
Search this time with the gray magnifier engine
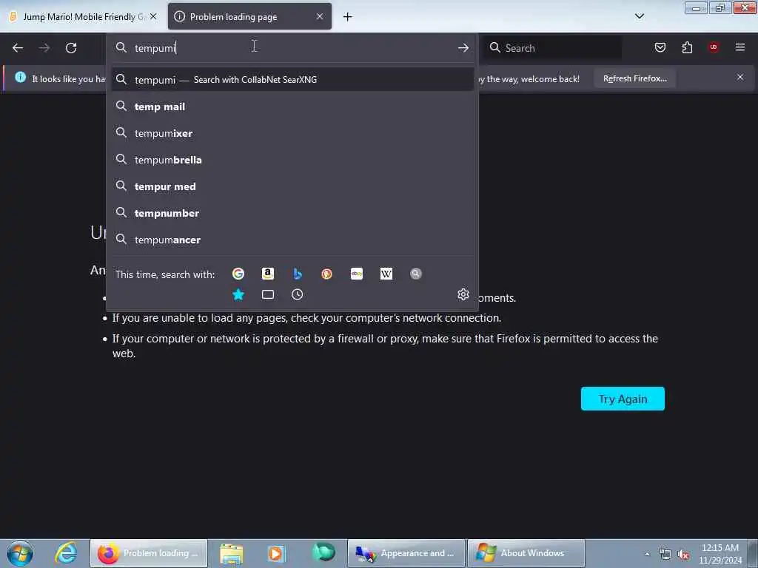click(416, 274)
